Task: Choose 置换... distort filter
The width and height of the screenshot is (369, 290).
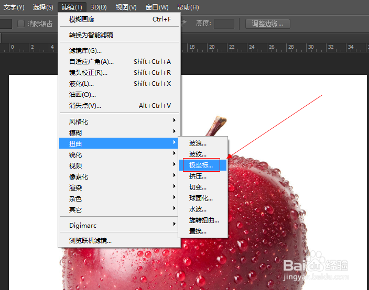Action: pyautogui.click(x=203, y=231)
